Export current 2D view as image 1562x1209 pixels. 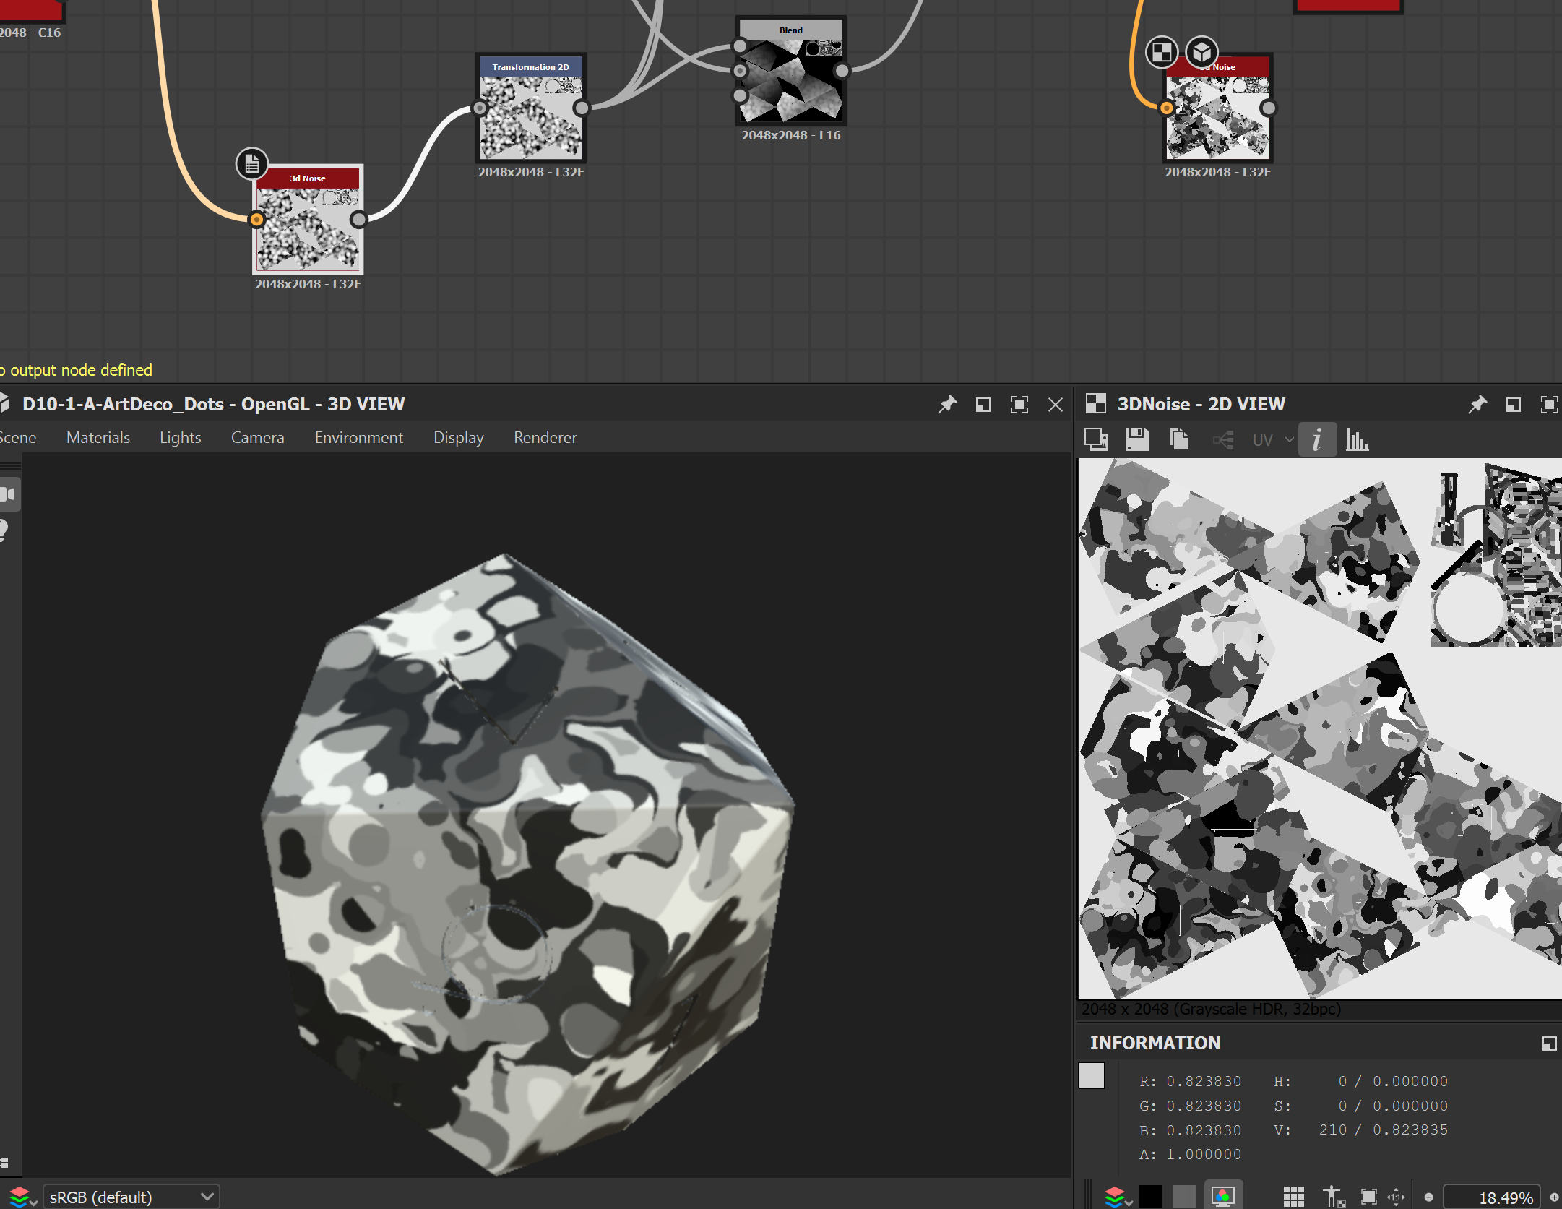point(1097,439)
